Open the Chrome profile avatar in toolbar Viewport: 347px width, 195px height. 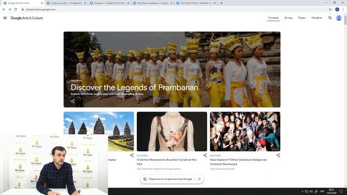(x=337, y=10)
